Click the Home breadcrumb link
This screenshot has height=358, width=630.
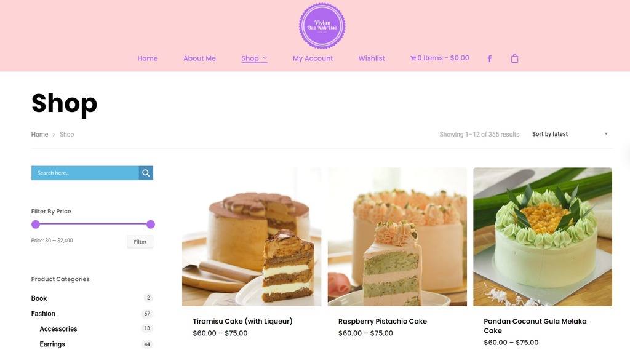[x=39, y=134]
